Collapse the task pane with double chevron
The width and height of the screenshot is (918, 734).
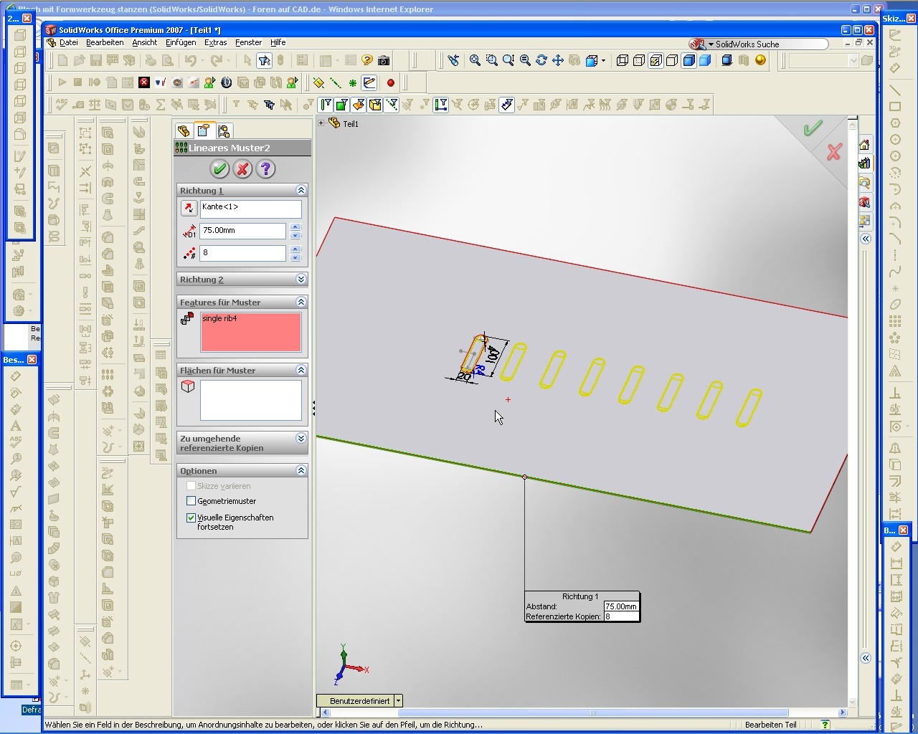click(x=866, y=239)
